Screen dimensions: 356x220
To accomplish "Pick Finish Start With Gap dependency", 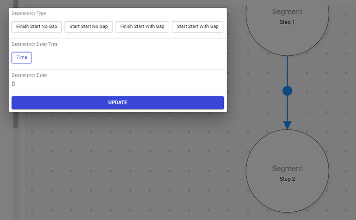I will pos(142,26).
